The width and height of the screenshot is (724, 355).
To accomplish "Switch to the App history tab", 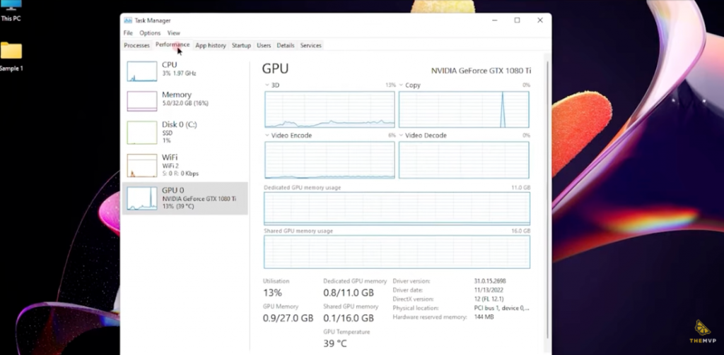I will [211, 45].
